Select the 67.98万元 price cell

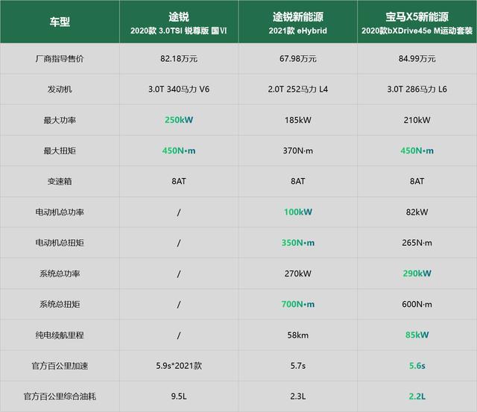tap(298, 59)
